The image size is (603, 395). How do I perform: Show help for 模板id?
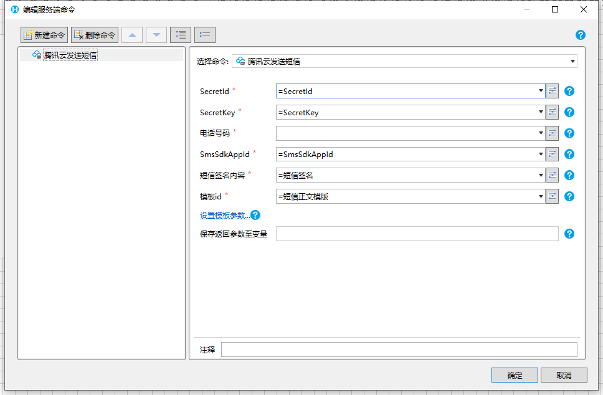click(569, 196)
